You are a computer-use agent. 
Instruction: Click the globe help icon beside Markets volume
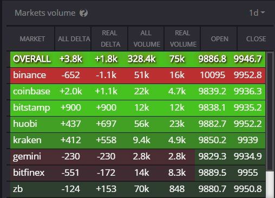click(84, 13)
